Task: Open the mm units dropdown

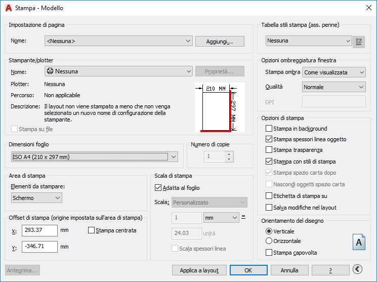Action: coord(221,218)
